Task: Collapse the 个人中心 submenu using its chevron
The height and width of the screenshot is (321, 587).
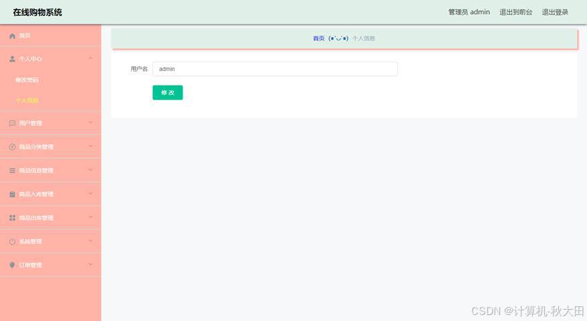Action: 90,58
